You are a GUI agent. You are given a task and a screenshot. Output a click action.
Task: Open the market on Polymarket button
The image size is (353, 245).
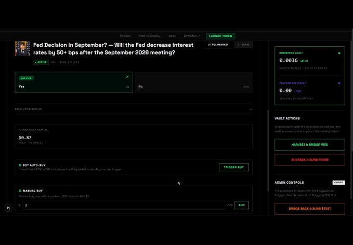(218, 45)
